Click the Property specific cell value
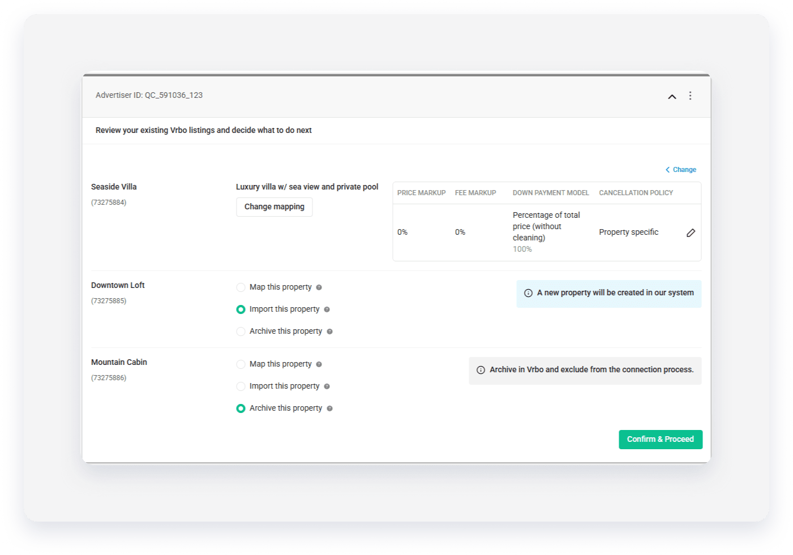Viewport: 793px width, 555px height. point(629,232)
